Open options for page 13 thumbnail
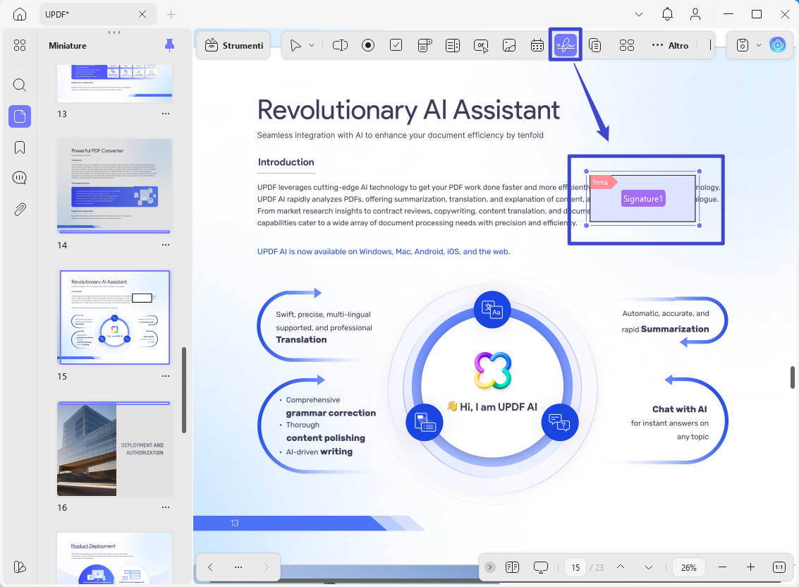The height and width of the screenshot is (587, 799). click(x=166, y=114)
